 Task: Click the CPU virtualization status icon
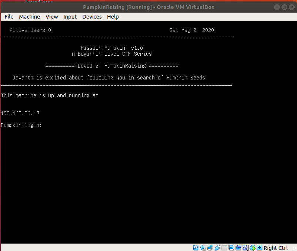tap(245, 248)
